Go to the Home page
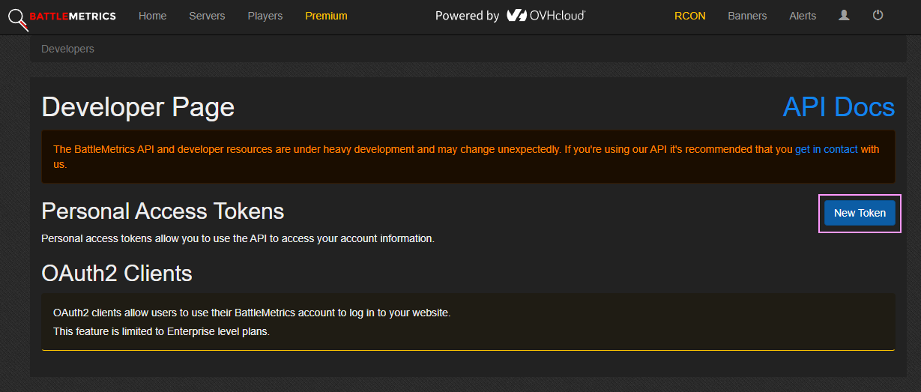The height and width of the screenshot is (392, 921). [153, 16]
